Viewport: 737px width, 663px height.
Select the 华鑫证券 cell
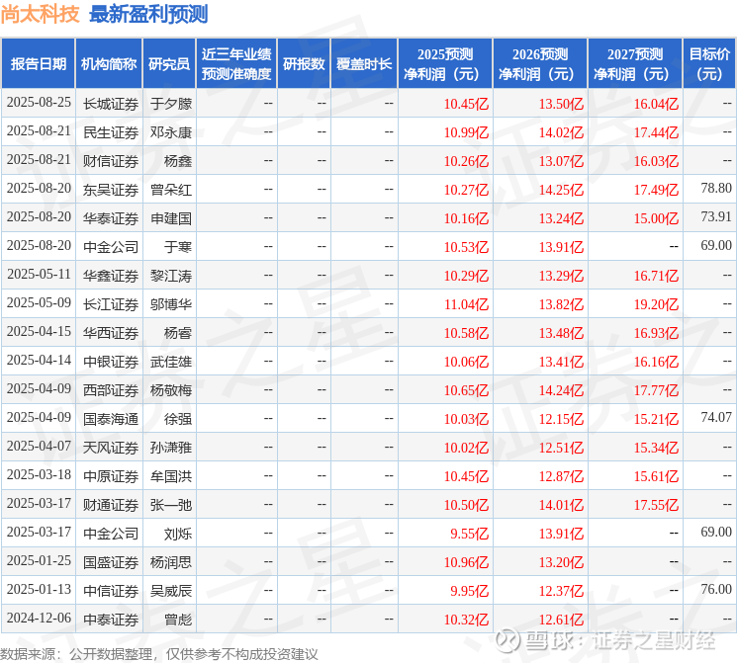click(x=111, y=276)
